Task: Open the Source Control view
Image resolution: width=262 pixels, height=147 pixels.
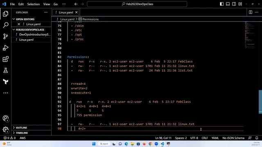Action: point(5,36)
